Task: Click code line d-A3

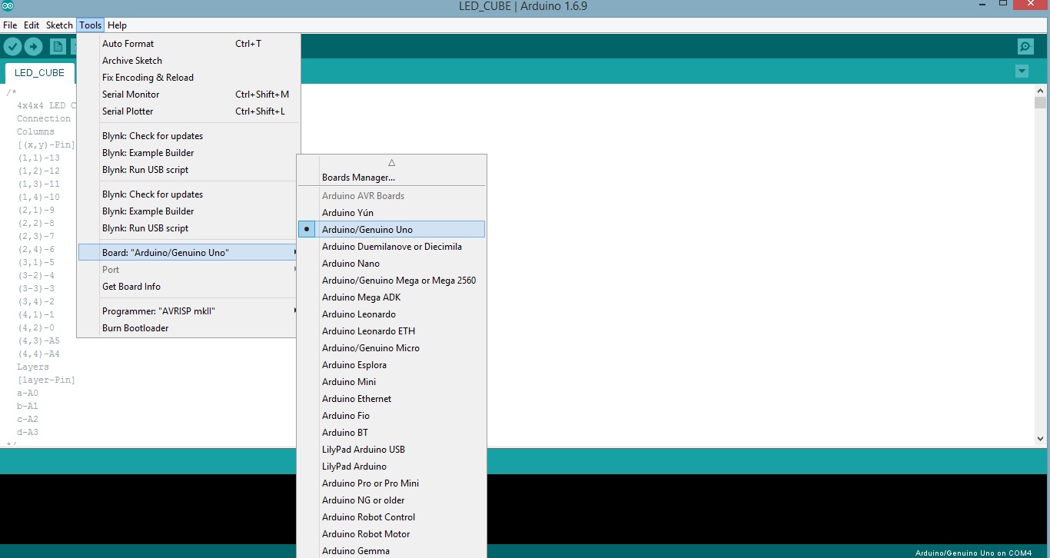Action: tap(28, 433)
